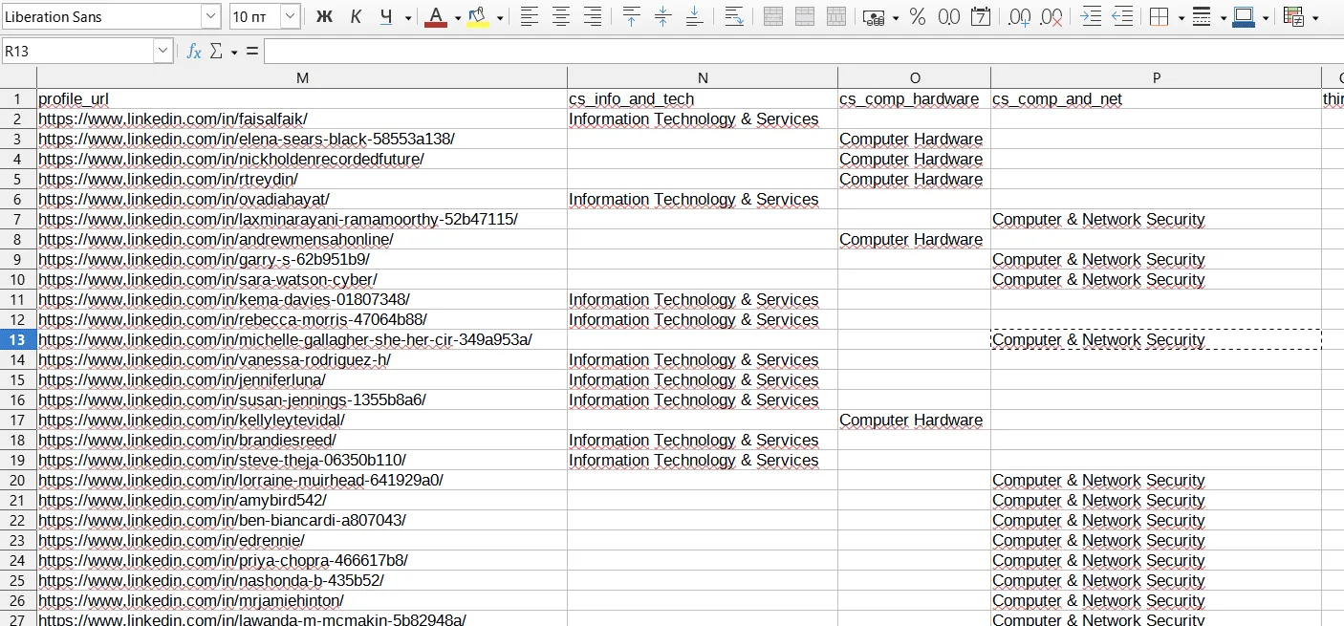Viewport: 1344px width, 626px height.
Task: Apply the blue border color
Action: 1244,16
